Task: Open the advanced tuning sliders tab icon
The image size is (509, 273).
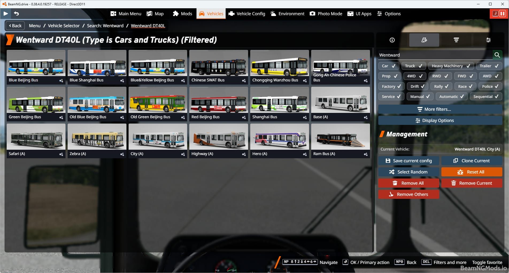Action: coord(488,40)
